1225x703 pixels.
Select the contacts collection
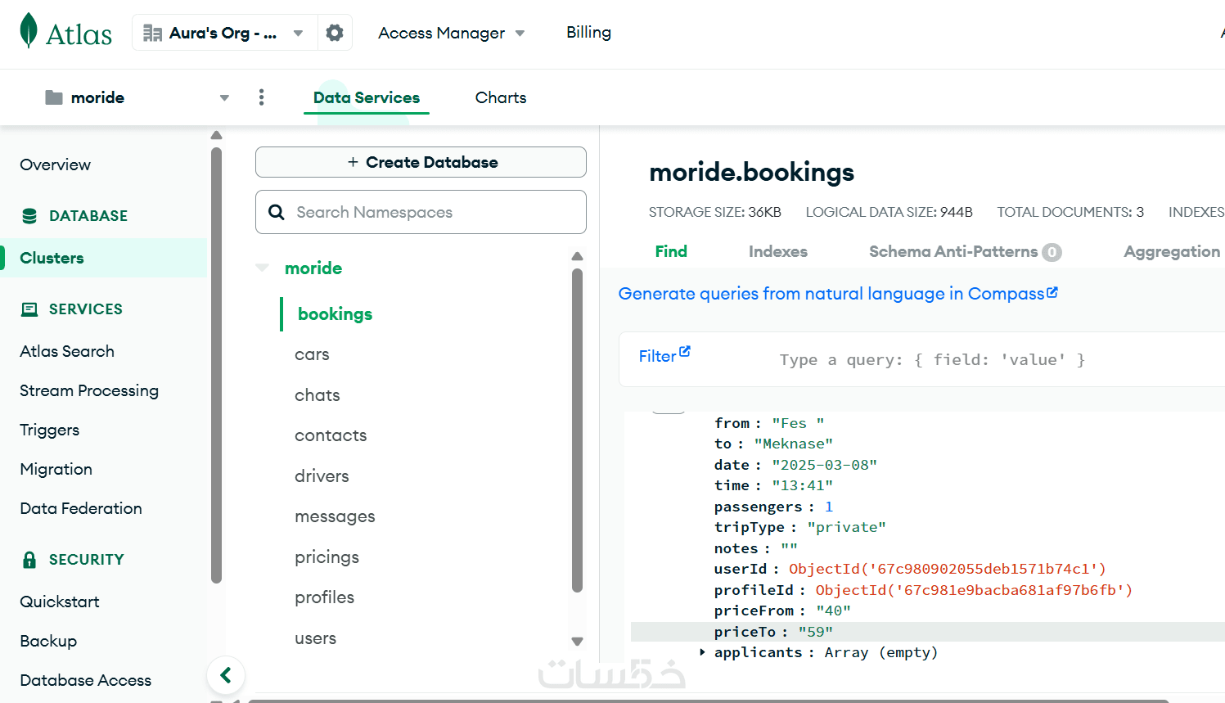(x=331, y=436)
